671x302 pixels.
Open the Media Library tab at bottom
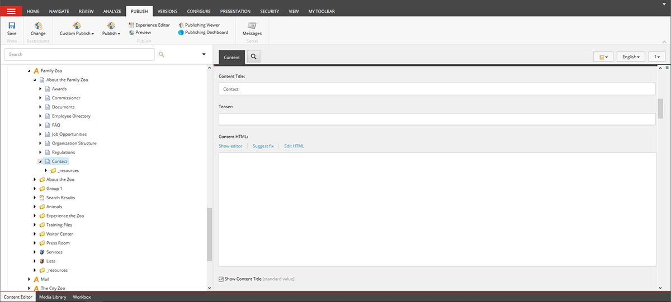pos(53,297)
